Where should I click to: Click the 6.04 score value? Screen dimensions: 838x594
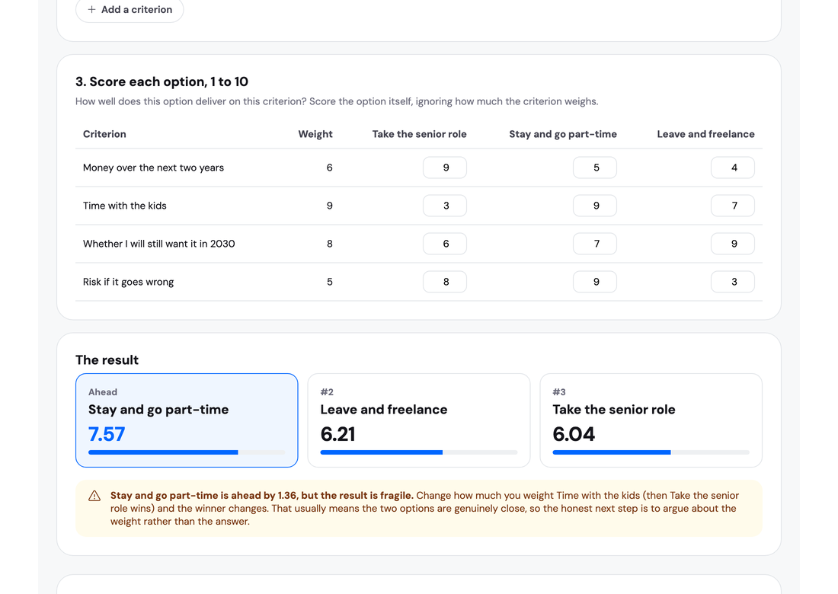tap(574, 434)
